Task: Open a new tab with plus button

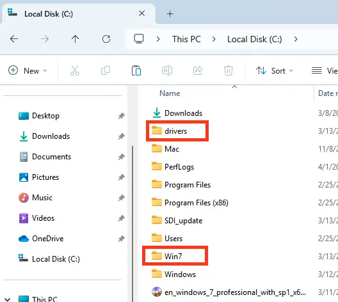Action: click(x=170, y=14)
